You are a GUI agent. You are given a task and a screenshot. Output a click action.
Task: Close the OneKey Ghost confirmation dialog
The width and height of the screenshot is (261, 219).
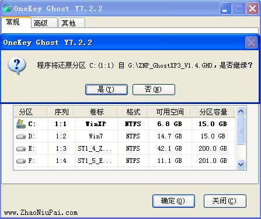point(251,42)
